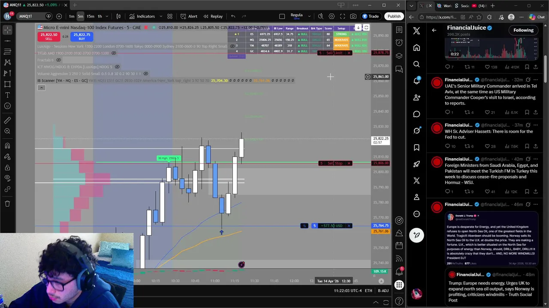The width and height of the screenshot is (549, 308).
Task: Open X notifications bell with badge
Action: click(x=416, y=81)
